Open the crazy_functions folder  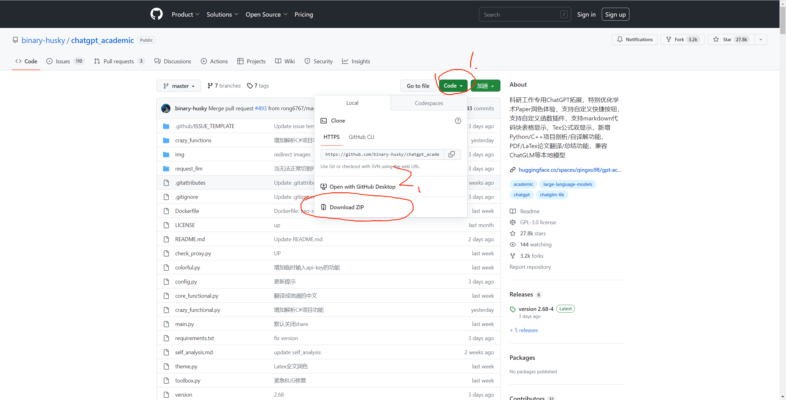[x=193, y=140]
